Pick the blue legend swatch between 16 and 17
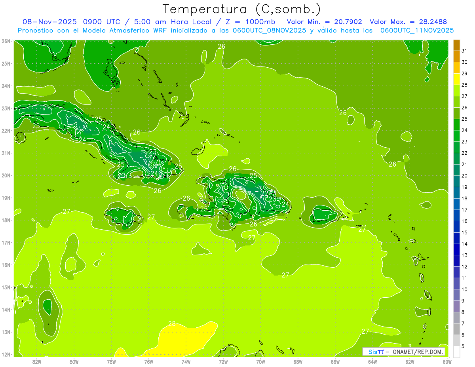This screenshot has width=475, height=367. (x=457, y=215)
